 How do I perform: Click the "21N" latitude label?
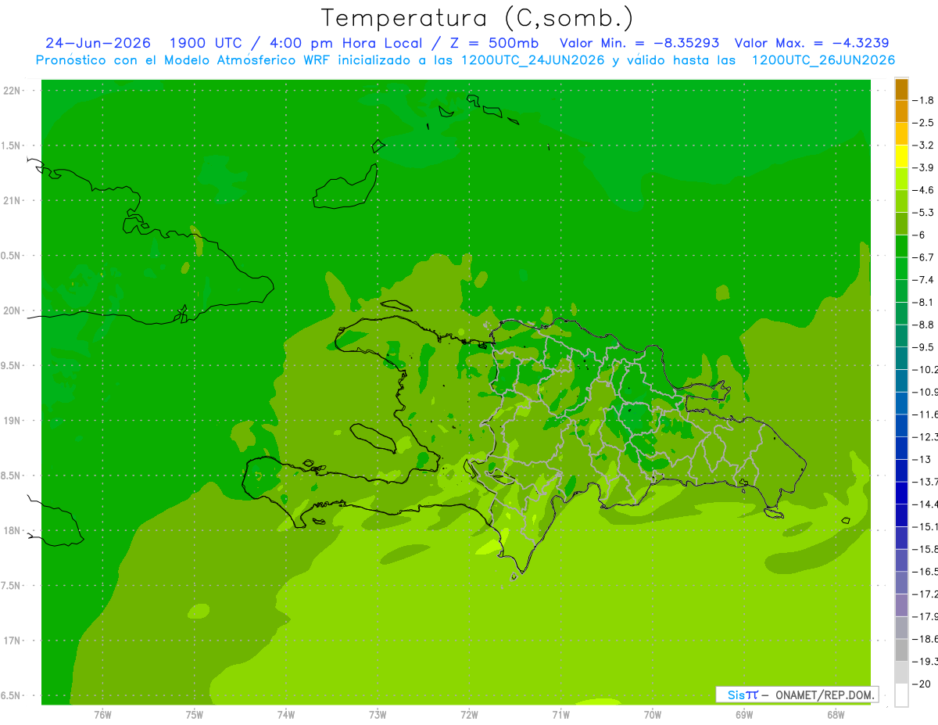tap(11, 201)
